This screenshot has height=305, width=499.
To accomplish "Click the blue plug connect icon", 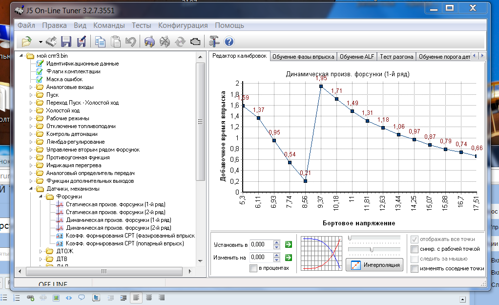I will [x=150, y=42].
